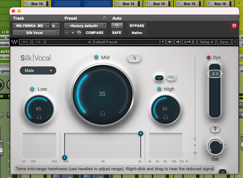Select the shelf-shaped High band mode

(x=171, y=78)
